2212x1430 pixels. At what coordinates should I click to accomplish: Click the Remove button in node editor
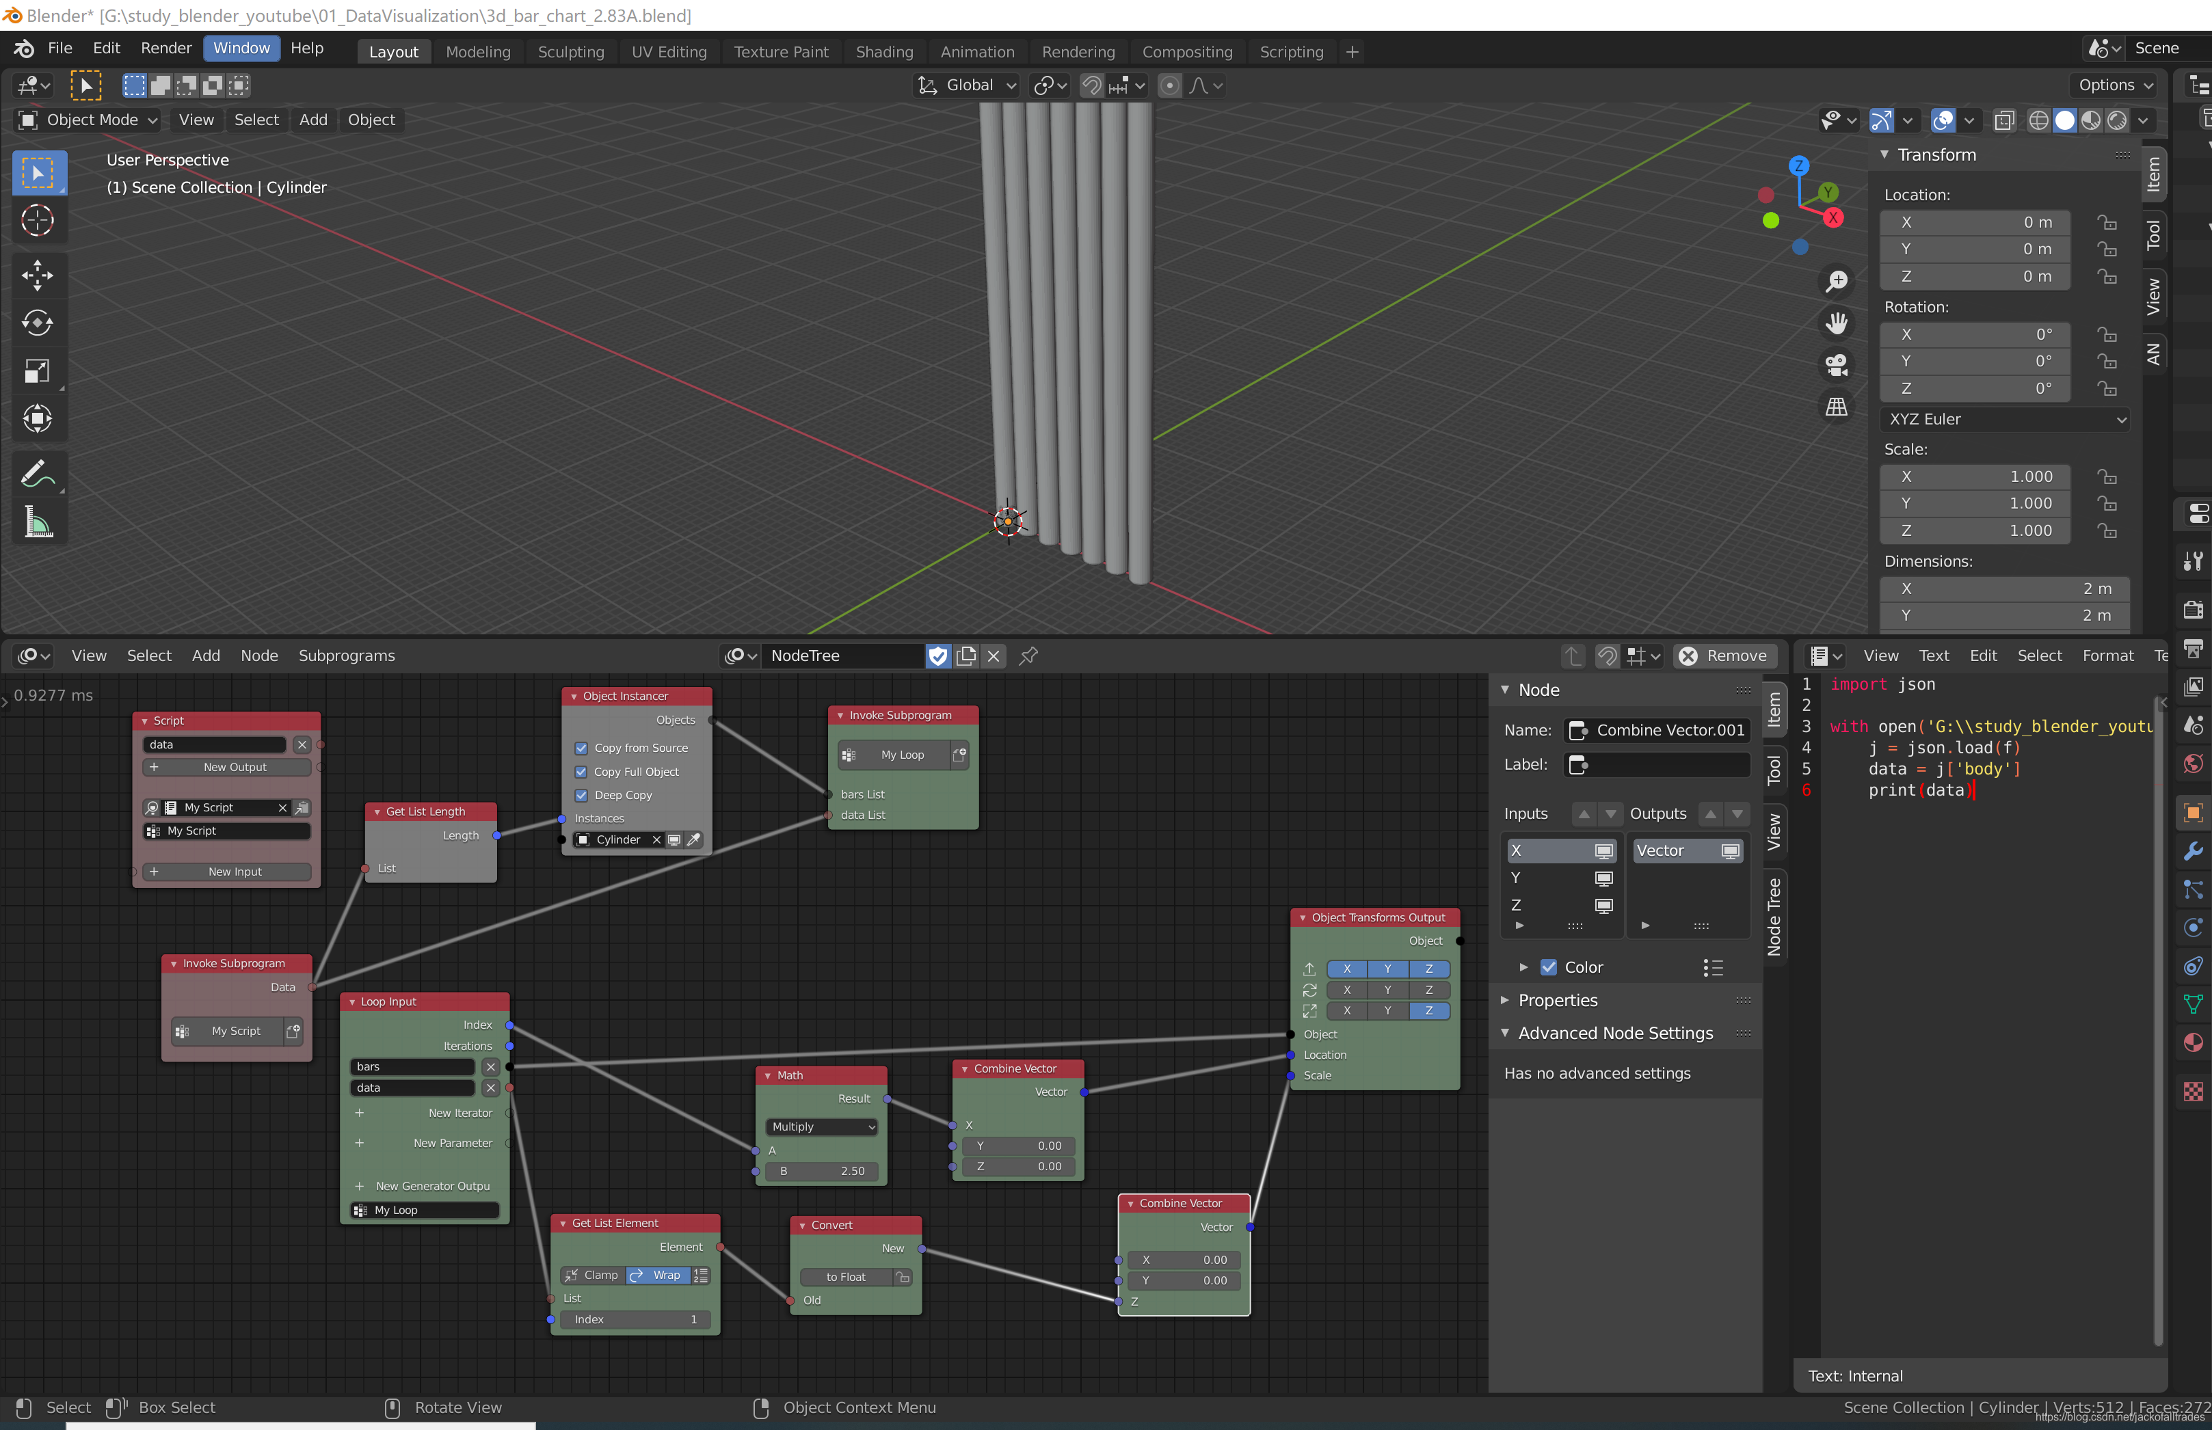(x=1724, y=656)
